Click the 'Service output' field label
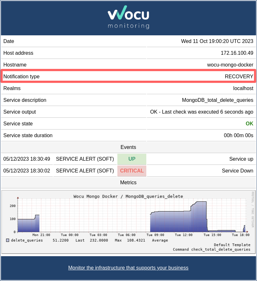This screenshot has width=257, height=281. point(19,112)
